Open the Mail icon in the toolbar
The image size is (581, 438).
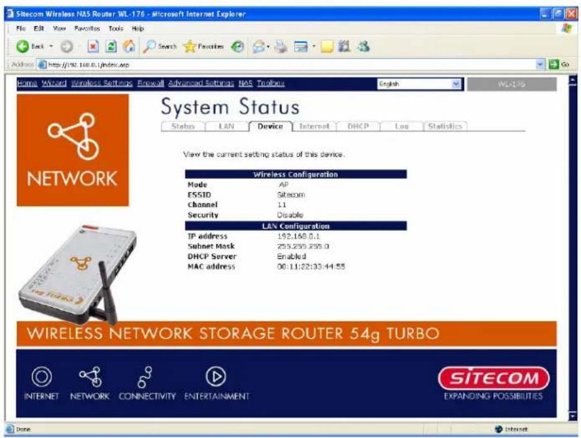coord(259,46)
